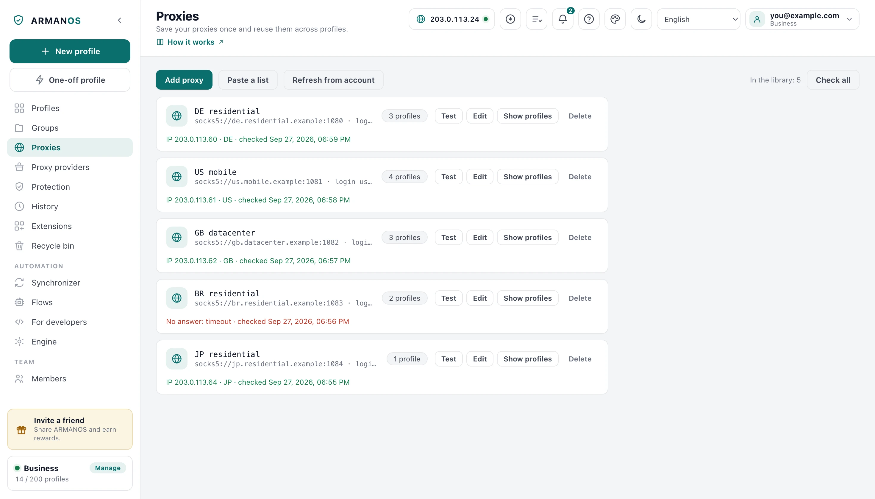Open the theme palette icon
Screen dimensions: 875x499
615,19
